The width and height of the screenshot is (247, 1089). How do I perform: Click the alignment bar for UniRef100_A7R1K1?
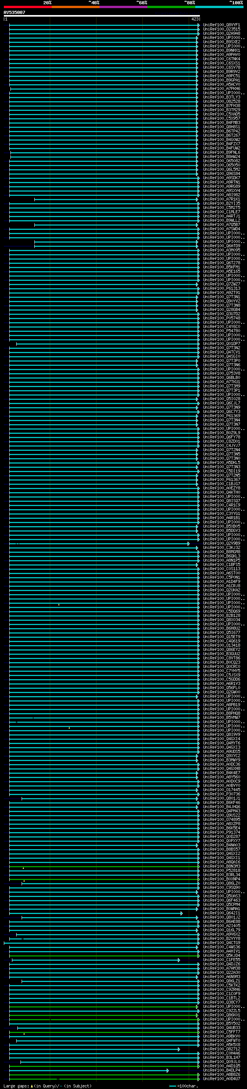116,200
